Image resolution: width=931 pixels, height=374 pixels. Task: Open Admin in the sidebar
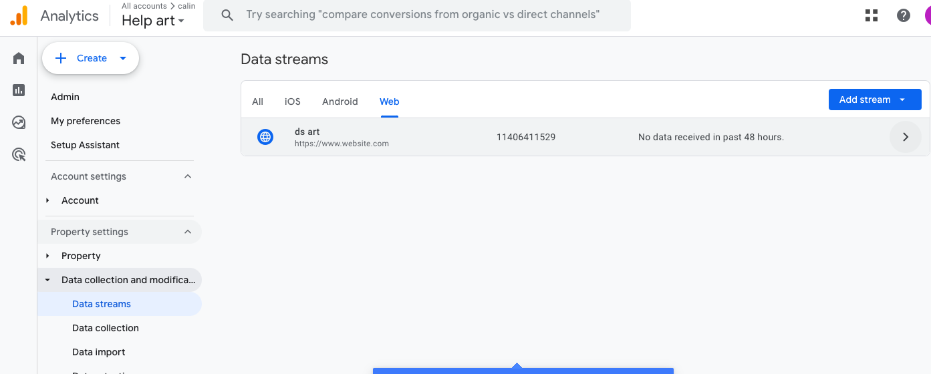tap(65, 97)
